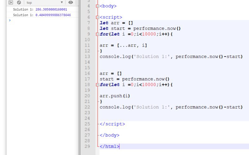Click the code 'arr.push(i)'
249x155 pixels.
tap(115, 96)
